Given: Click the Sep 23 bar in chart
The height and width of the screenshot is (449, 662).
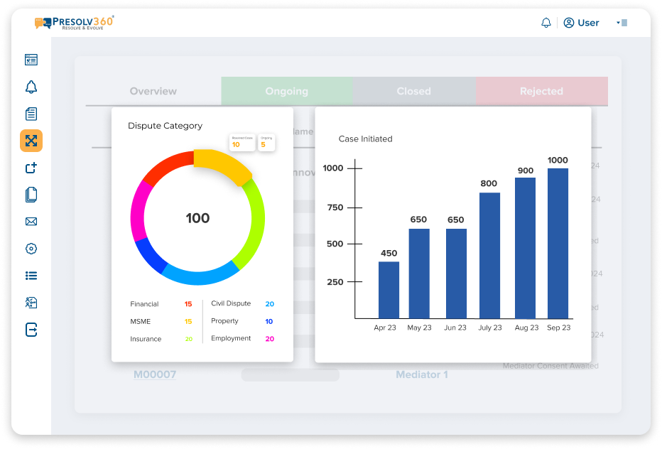Looking at the screenshot, I should [558, 243].
